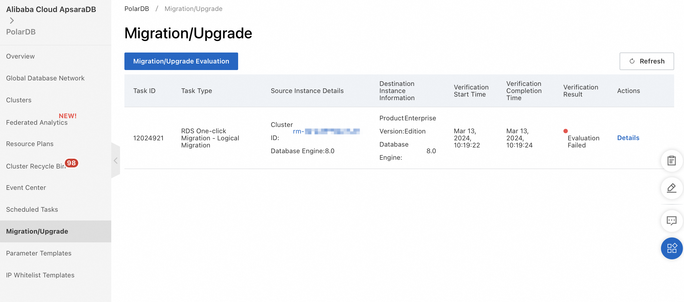
Task: Open Event Center page
Action: tap(26, 188)
